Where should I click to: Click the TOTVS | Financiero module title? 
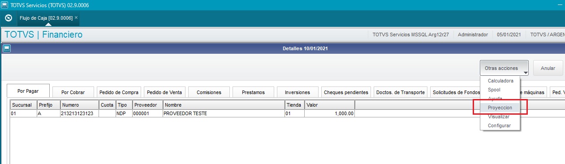(x=43, y=35)
